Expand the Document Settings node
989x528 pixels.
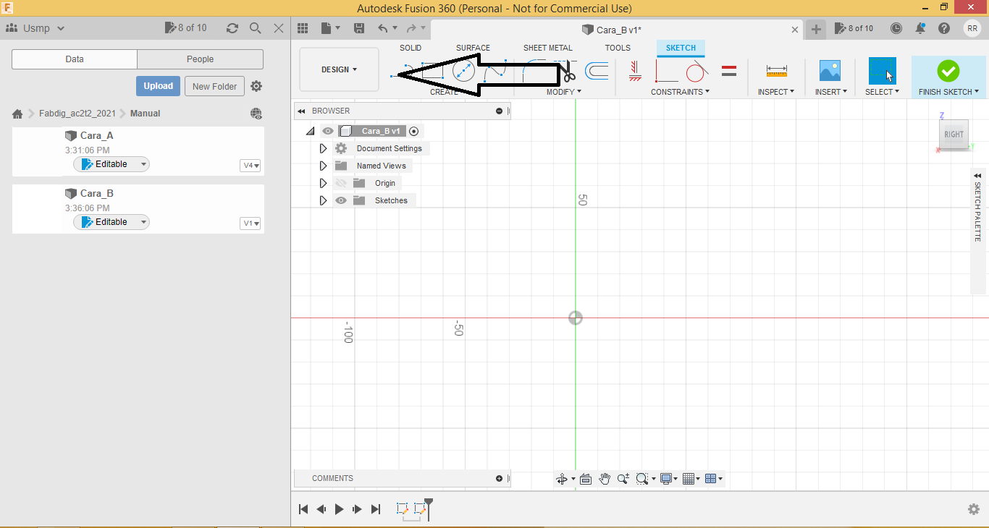coord(324,148)
